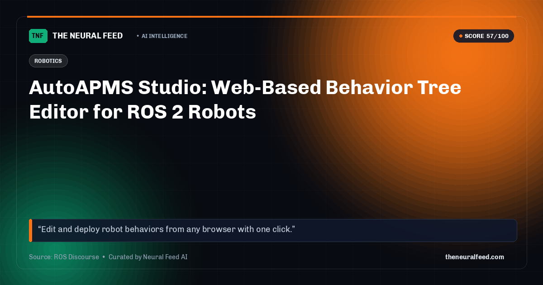Viewport: 543px width, 285px height.
Task: Open THE NEURAL FEED brand name
Action: click(x=88, y=36)
